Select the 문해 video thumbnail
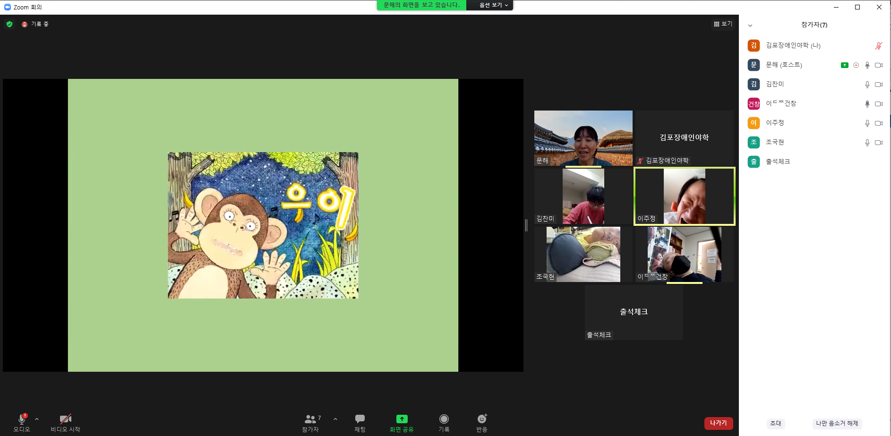 pyautogui.click(x=583, y=138)
